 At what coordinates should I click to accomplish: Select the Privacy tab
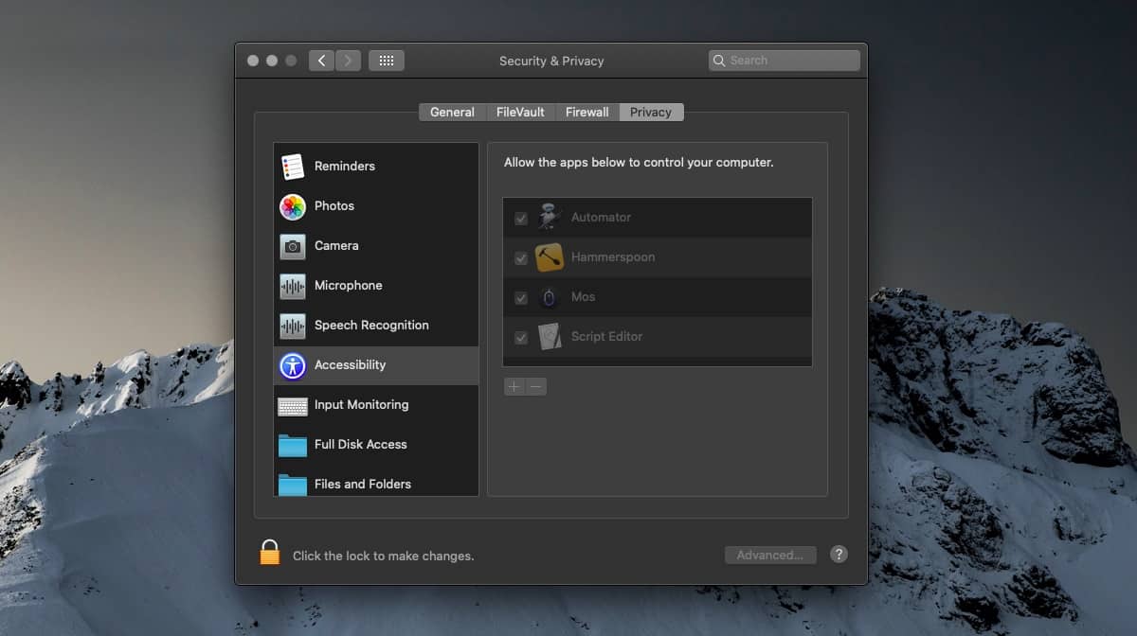coord(651,112)
